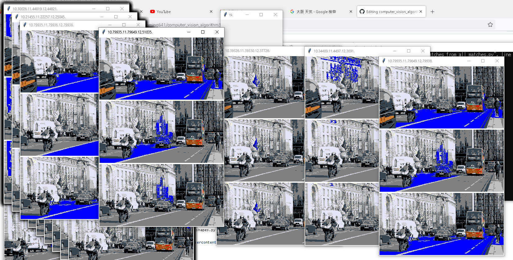This screenshot has width=513, height=260.
Task: Click the YouTube favicon in the browser tab
Action: (x=152, y=11)
